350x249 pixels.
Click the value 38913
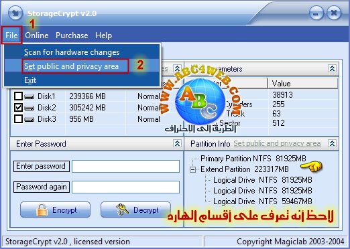pos(282,95)
